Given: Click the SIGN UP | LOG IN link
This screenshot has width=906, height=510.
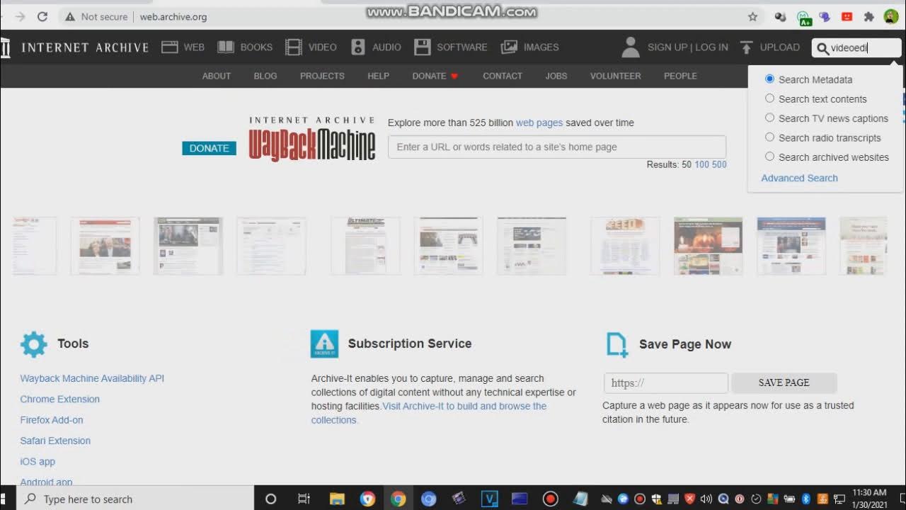Looking at the screenshot, I should [x=687, y=47].
